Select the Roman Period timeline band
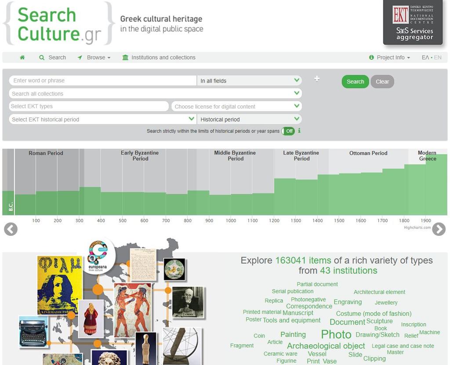This screenshot has height=365, width=450. 49,182
